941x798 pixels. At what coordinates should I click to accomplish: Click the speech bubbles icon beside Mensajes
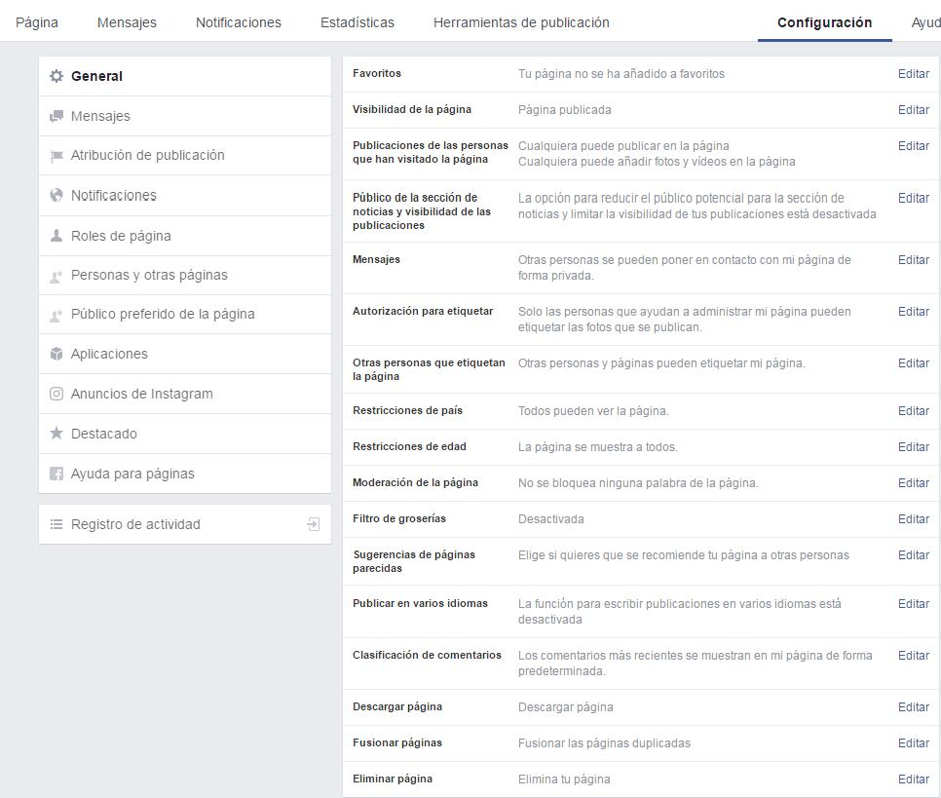tap(56, 117)
